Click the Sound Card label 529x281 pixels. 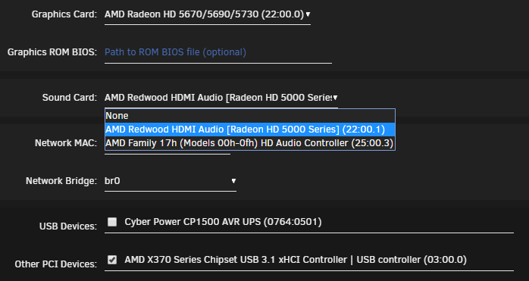pos(70,98)
